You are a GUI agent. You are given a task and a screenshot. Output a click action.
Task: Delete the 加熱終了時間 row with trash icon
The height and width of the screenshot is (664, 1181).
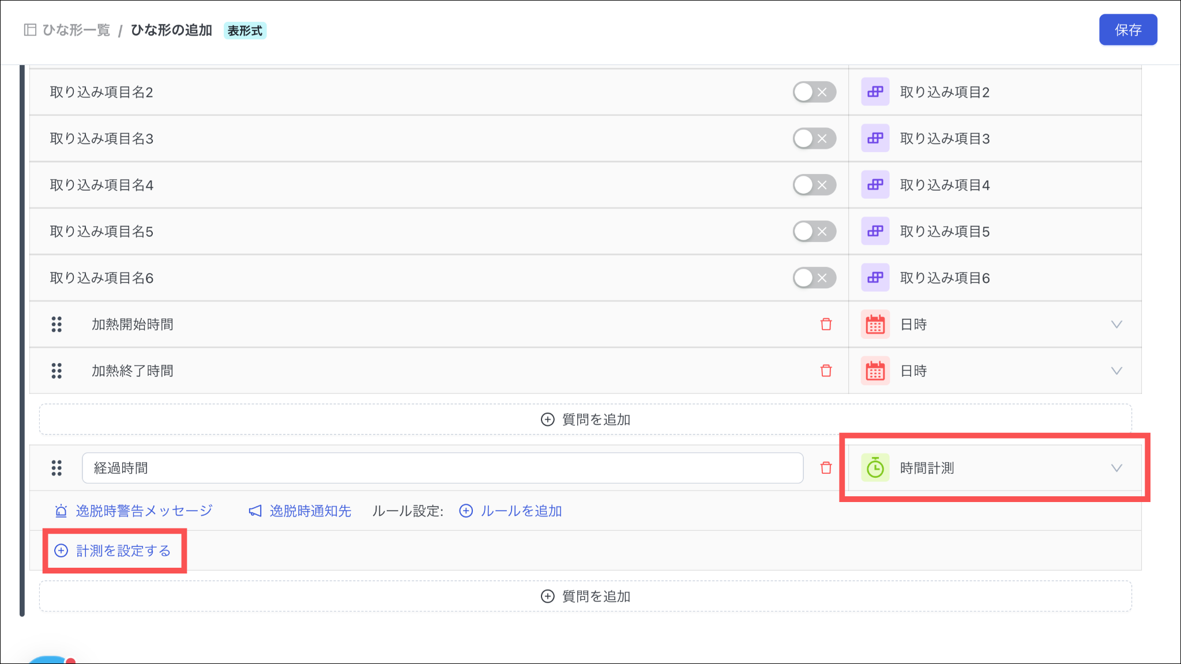click(x=826, y=371)
